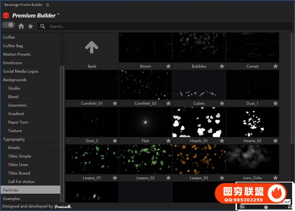Click the Home icon in the toolbar

pyautogui.click(x=21, y=26)
